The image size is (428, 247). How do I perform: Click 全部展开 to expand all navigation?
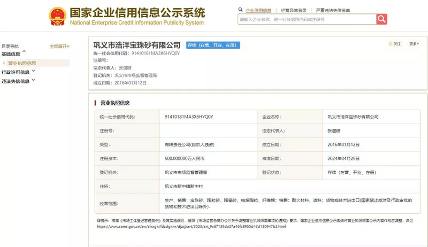[x=59, y=47]
